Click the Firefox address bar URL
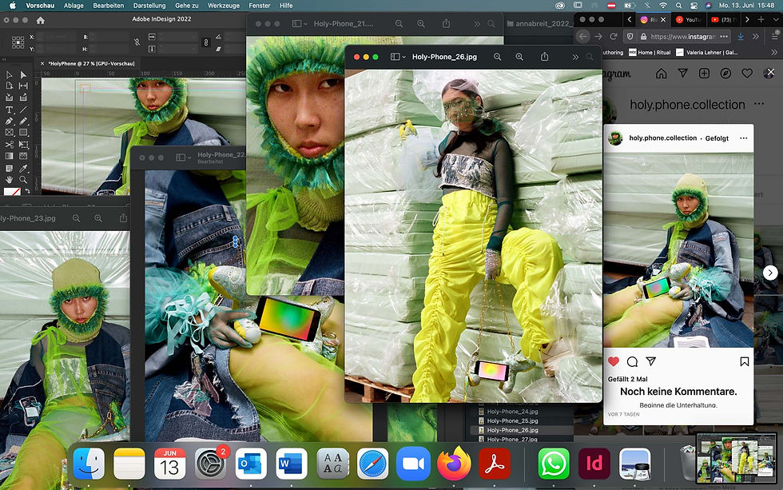The height and width of the screenshot is (490, 783). (x=682, y=37)
